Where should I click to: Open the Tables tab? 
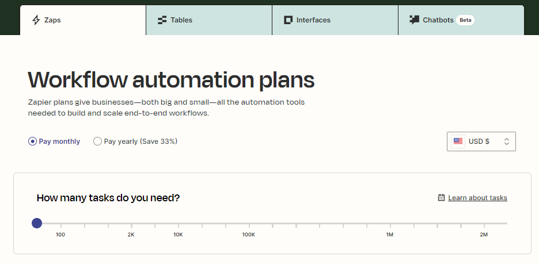[209, 20]
